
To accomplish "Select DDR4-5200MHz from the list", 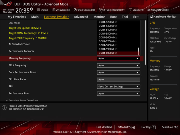I will pyautogui.click(x=118, y=22).
